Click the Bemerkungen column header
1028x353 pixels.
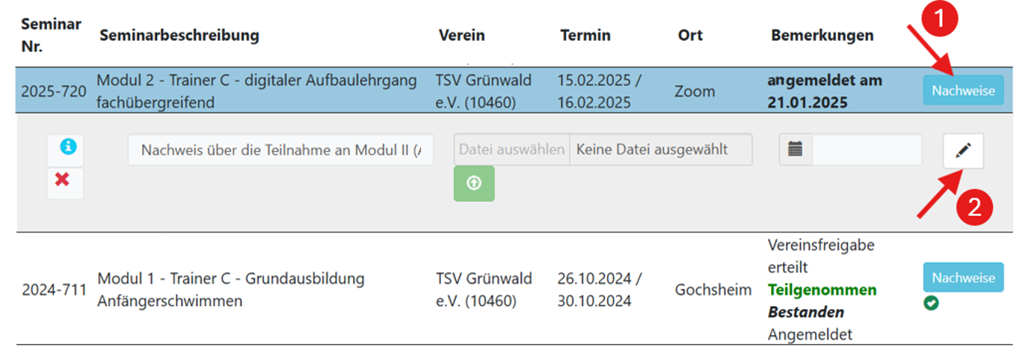pos(822,35)
